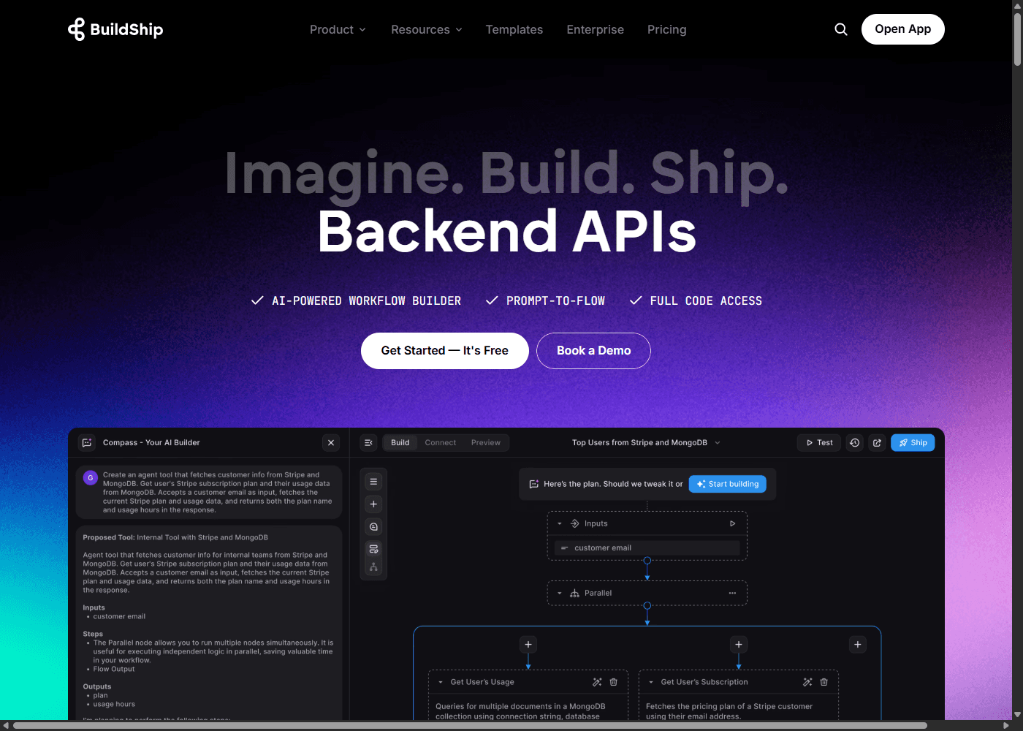Image resolution: width=1023 pixels, height=731 pixels.
Task: Click the user avatar in Compass message
Action: point(91,478)
